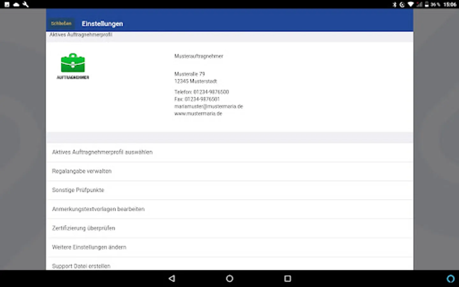Tap the wrench notification icon top-left
The image size is (459, 287).
pos(25,4)
